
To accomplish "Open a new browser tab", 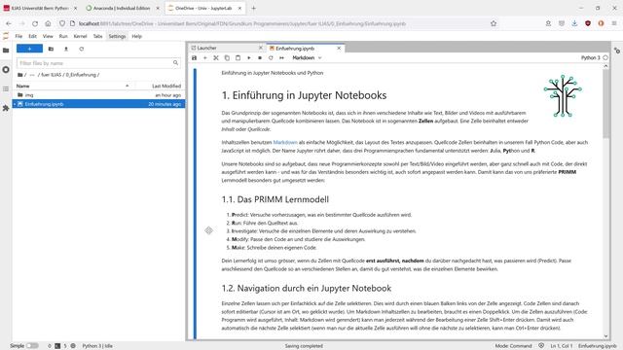I will (253, 8).
